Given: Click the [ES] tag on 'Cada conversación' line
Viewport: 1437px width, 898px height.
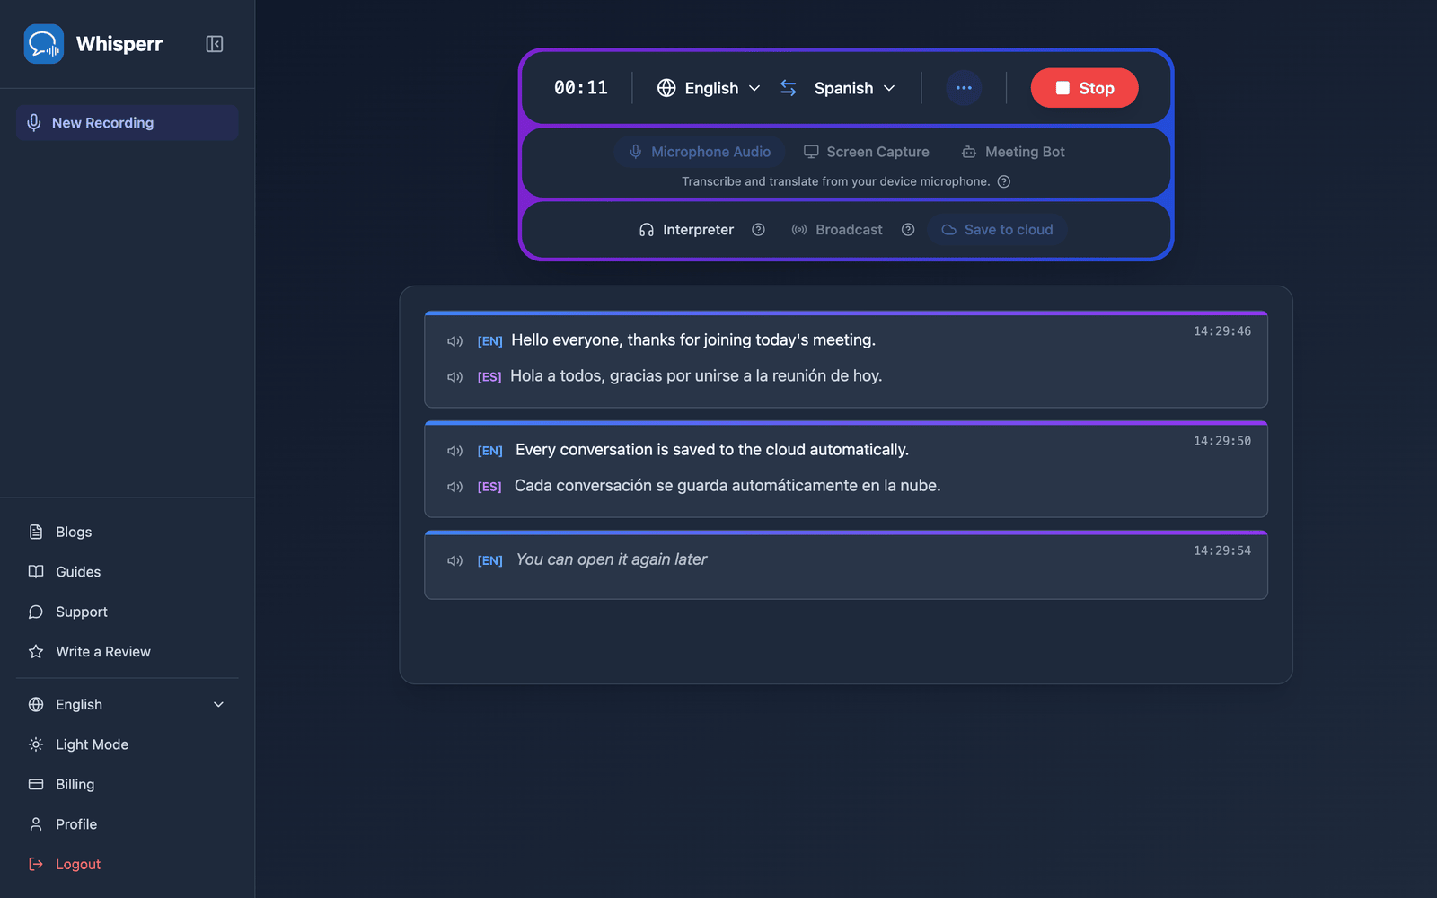Looking at the screenshot, I should tap(489, 487).
